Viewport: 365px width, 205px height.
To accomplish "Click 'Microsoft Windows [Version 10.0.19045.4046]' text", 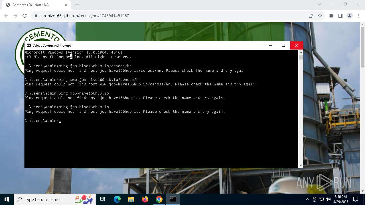I will pyautogui.click(x=73, y=52).
